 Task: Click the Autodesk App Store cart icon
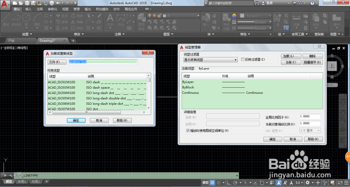coord(294,3)
